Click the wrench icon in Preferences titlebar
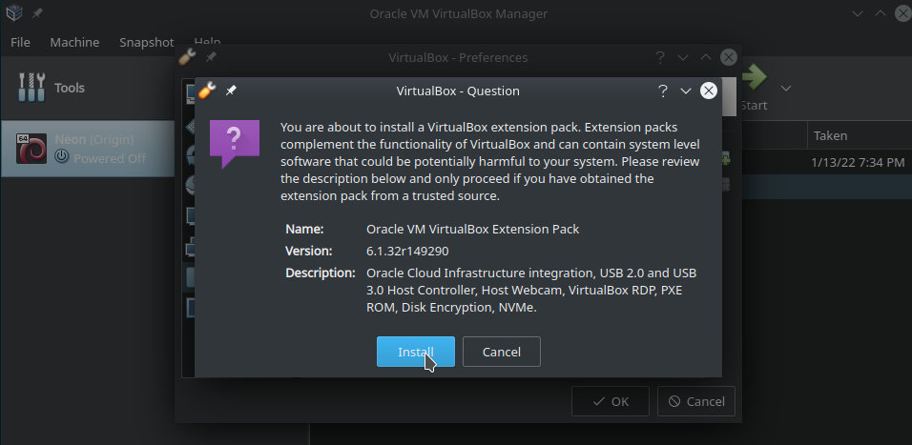Viewport: 912px width, 445px height. (x=187, y=57)
